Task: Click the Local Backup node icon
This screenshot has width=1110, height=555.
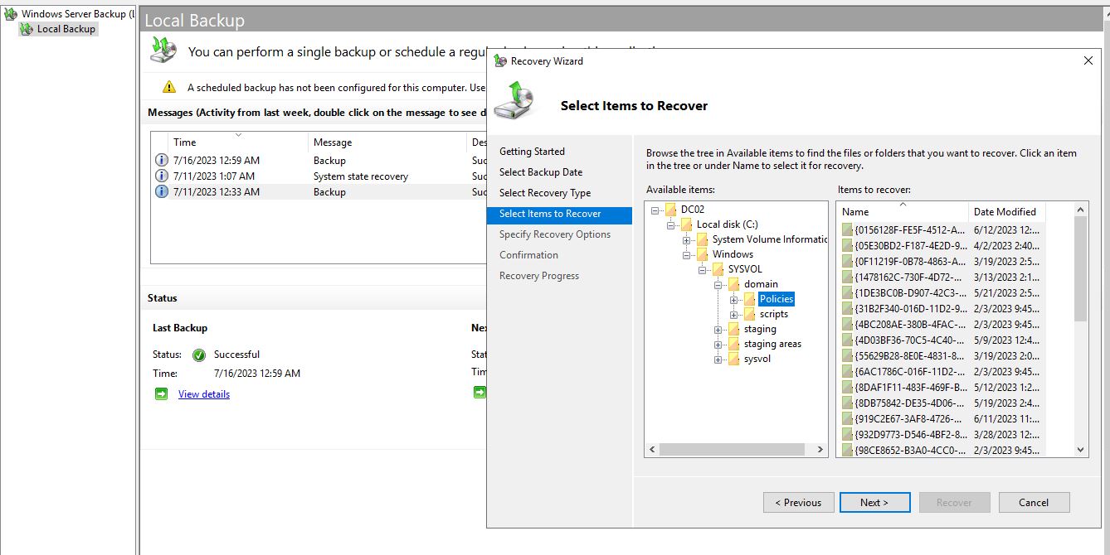Action: point(27,29)
